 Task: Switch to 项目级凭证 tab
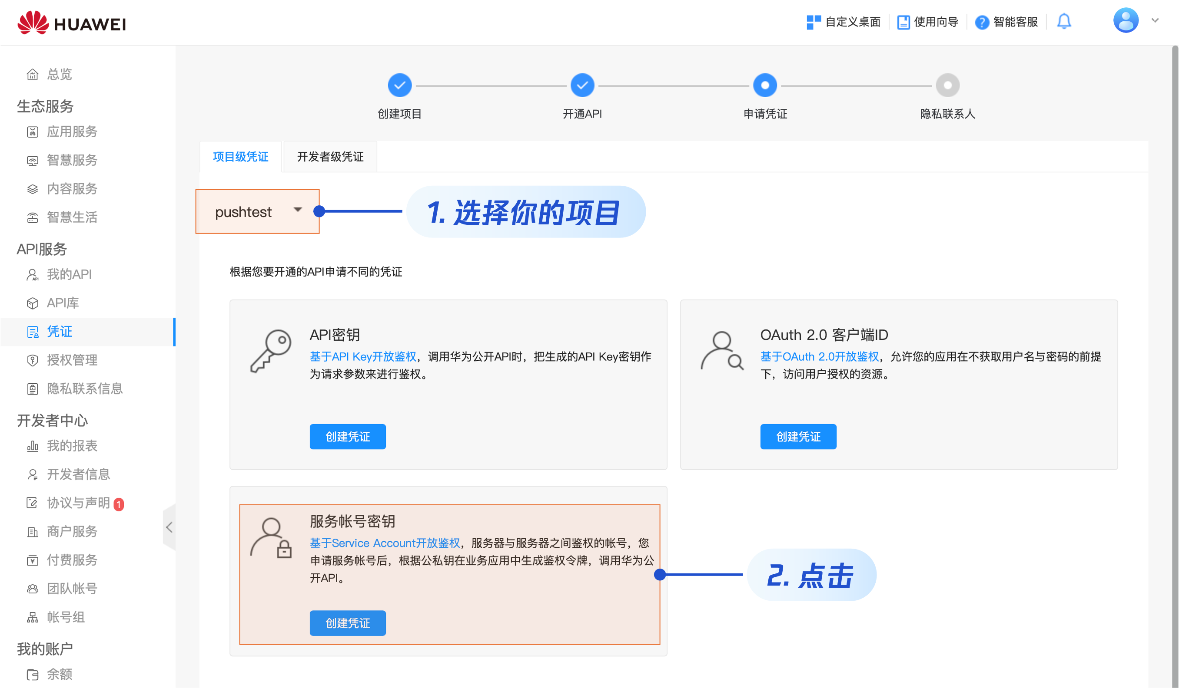(x=240, y=157)
